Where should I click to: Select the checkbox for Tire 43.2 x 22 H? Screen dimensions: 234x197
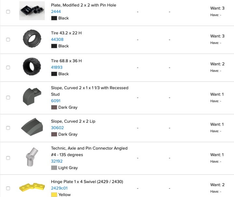(x=8, y=40)
